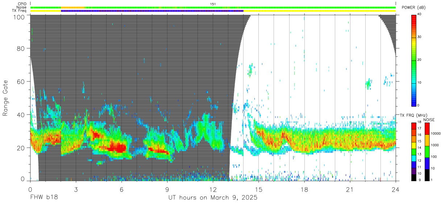Click the '30' tick on POWER scale
This screenshot has height=205, width=445.
pos(419,37)
